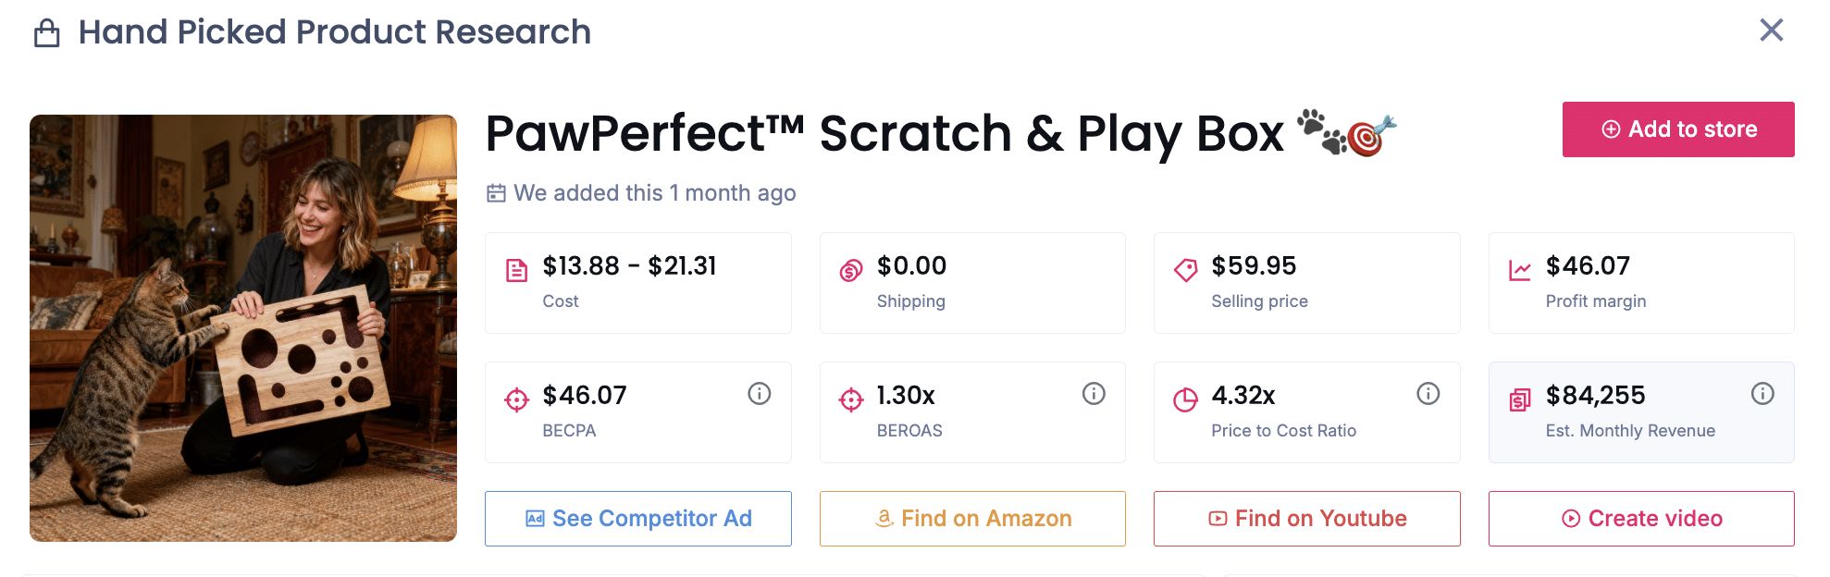Open the info tooltip for BECPA
The image size is (1830, 577).
pyautogui.click(x=759, y=393)
